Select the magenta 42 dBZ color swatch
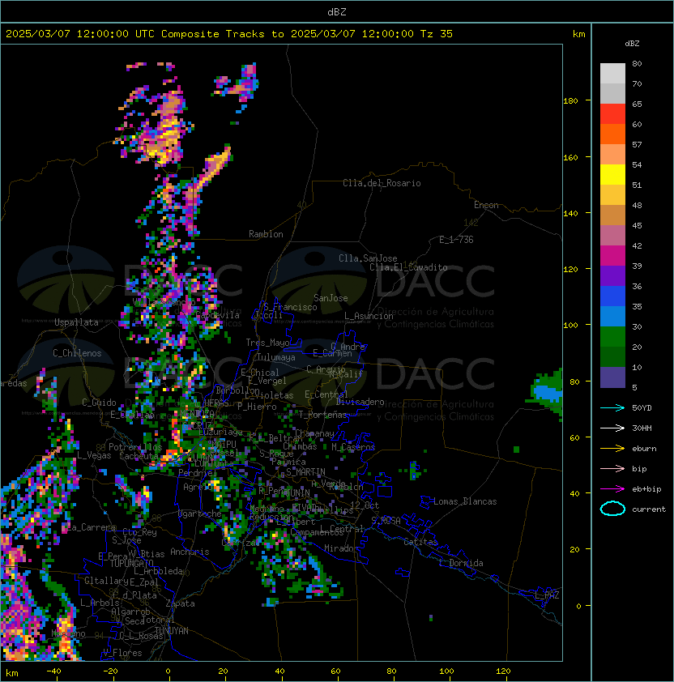 (612, 256)
